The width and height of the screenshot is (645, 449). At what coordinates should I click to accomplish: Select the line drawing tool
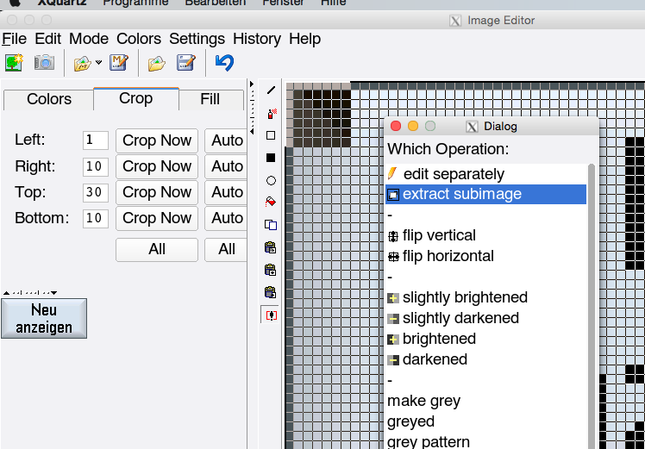[271, 90]
